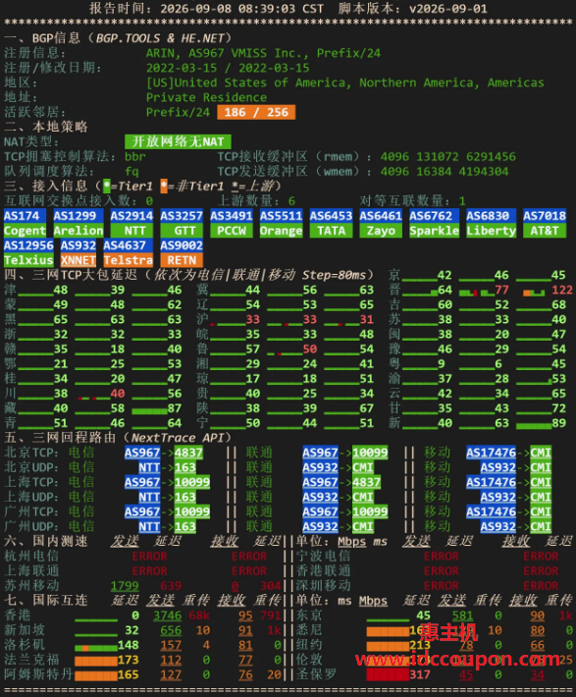Click the AS9002 label above RETN
Screen dimensions: 576x697
click(182, 245)
